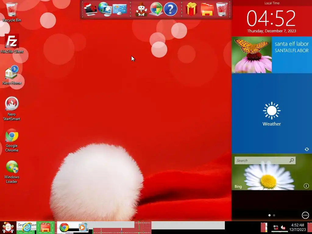
Task: Click the gift box icon in the top dock
Action: [x=191, y=9]
